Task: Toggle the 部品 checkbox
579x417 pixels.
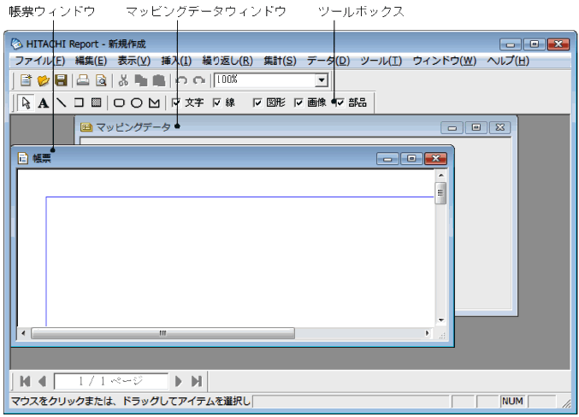Action: pyautogui.click(x=340, y=103)
